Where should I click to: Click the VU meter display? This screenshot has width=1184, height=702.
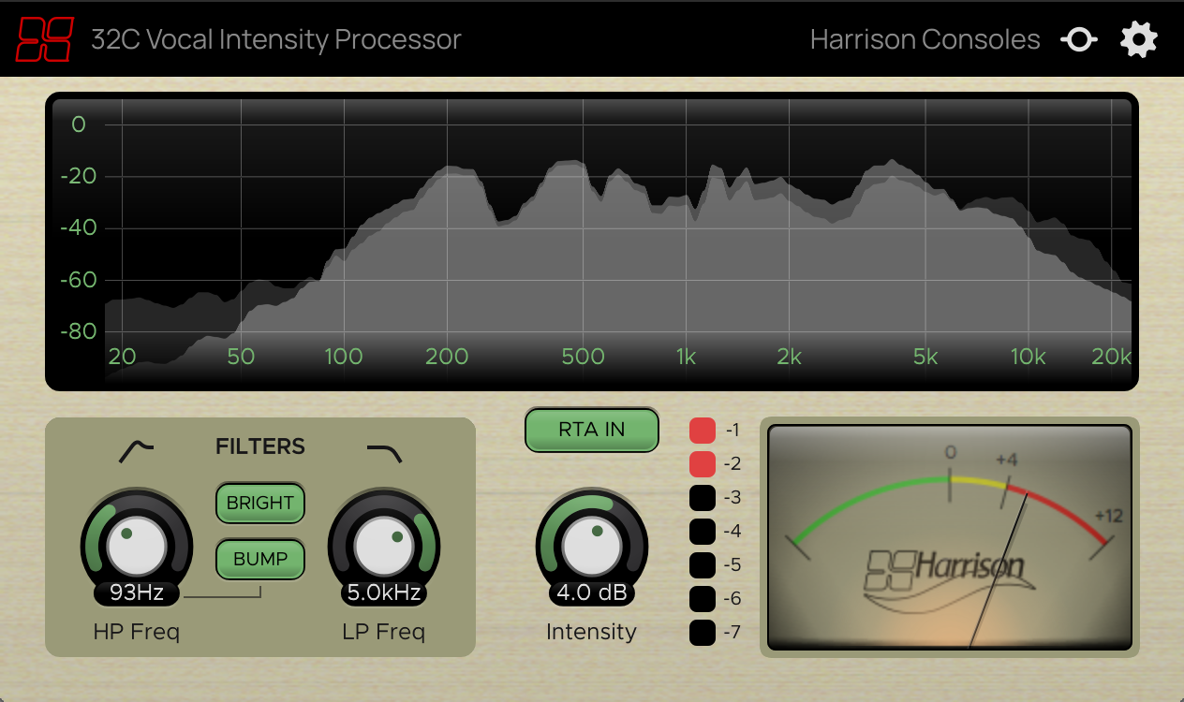(x=950, y=537)
